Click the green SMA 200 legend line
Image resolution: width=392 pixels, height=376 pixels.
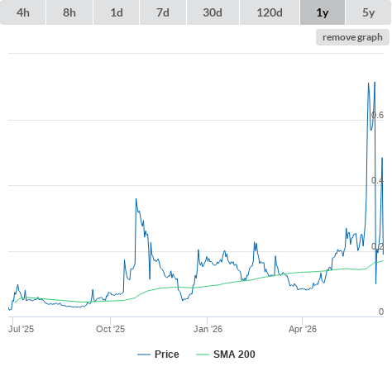pos(203,355)
